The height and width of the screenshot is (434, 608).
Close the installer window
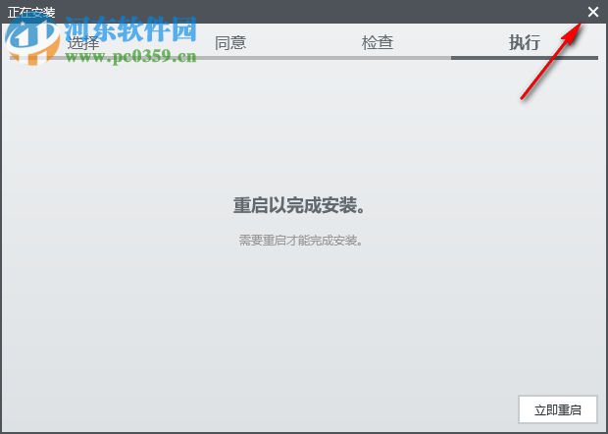click(x=593, y=12)
